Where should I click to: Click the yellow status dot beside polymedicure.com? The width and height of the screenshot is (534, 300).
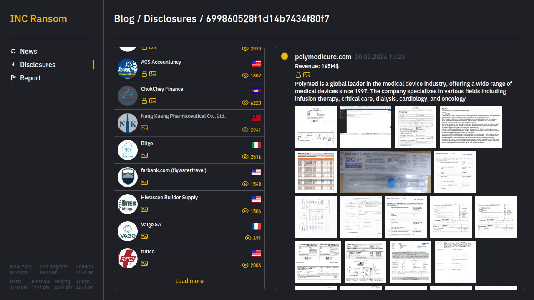point(285,56)
